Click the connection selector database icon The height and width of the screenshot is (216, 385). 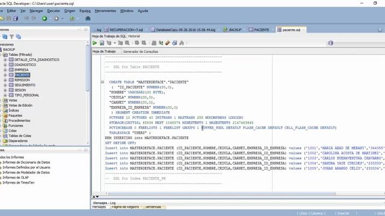[x=330, y=43]
